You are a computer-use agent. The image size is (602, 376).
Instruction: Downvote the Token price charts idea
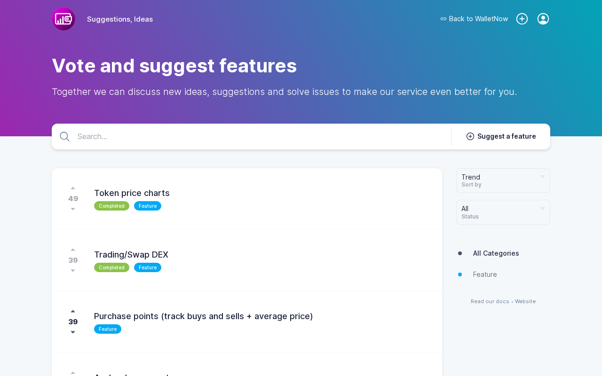(73, 209)
